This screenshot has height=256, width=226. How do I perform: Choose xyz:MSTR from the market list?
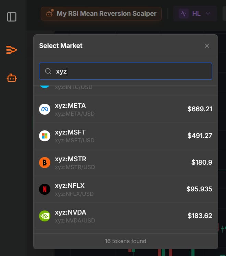(125, 163)
